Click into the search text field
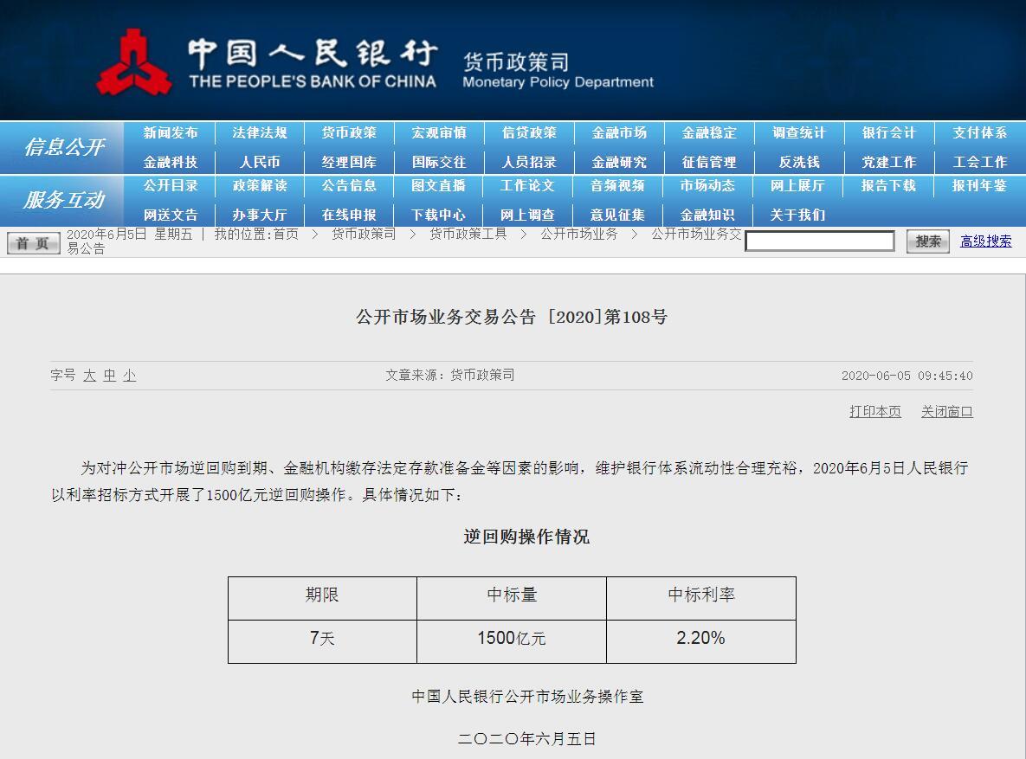 (x=819, y=241)
